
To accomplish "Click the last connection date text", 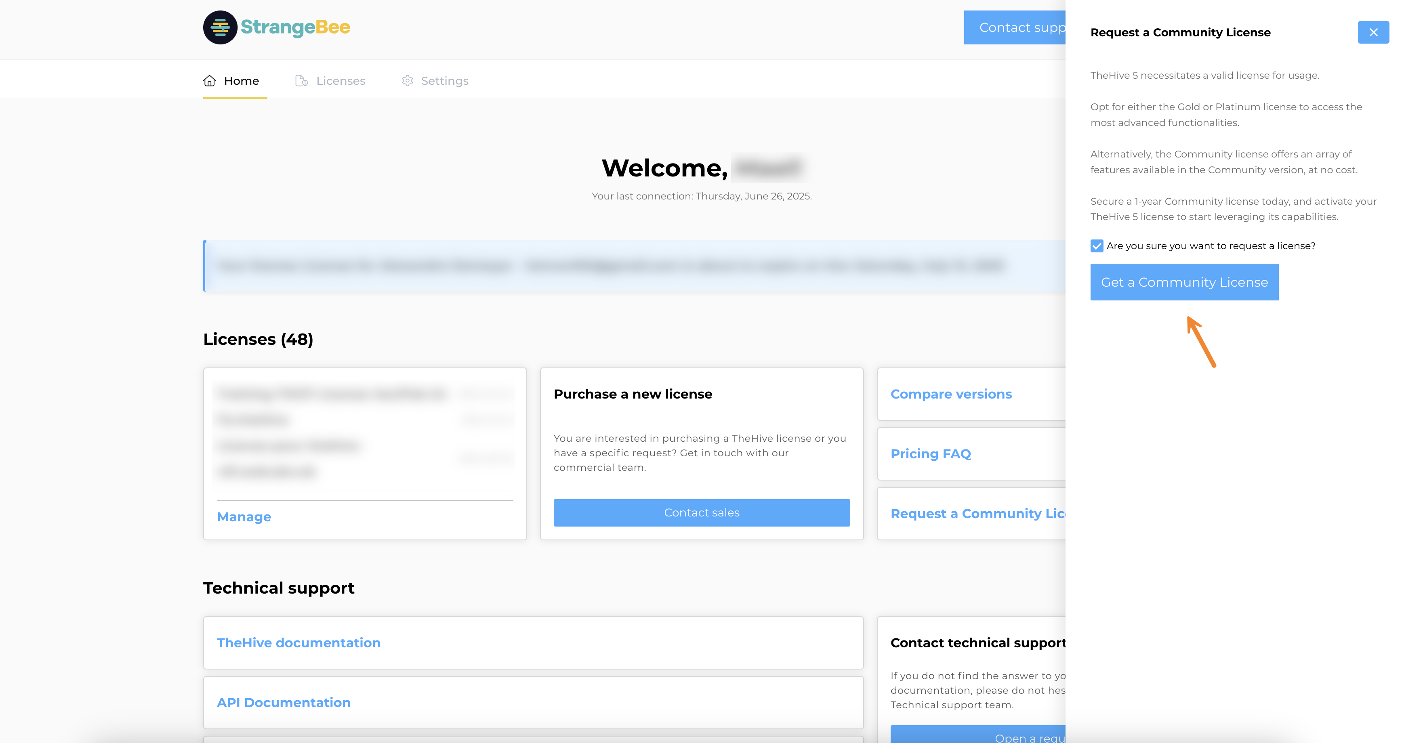I will pos(702,196).
